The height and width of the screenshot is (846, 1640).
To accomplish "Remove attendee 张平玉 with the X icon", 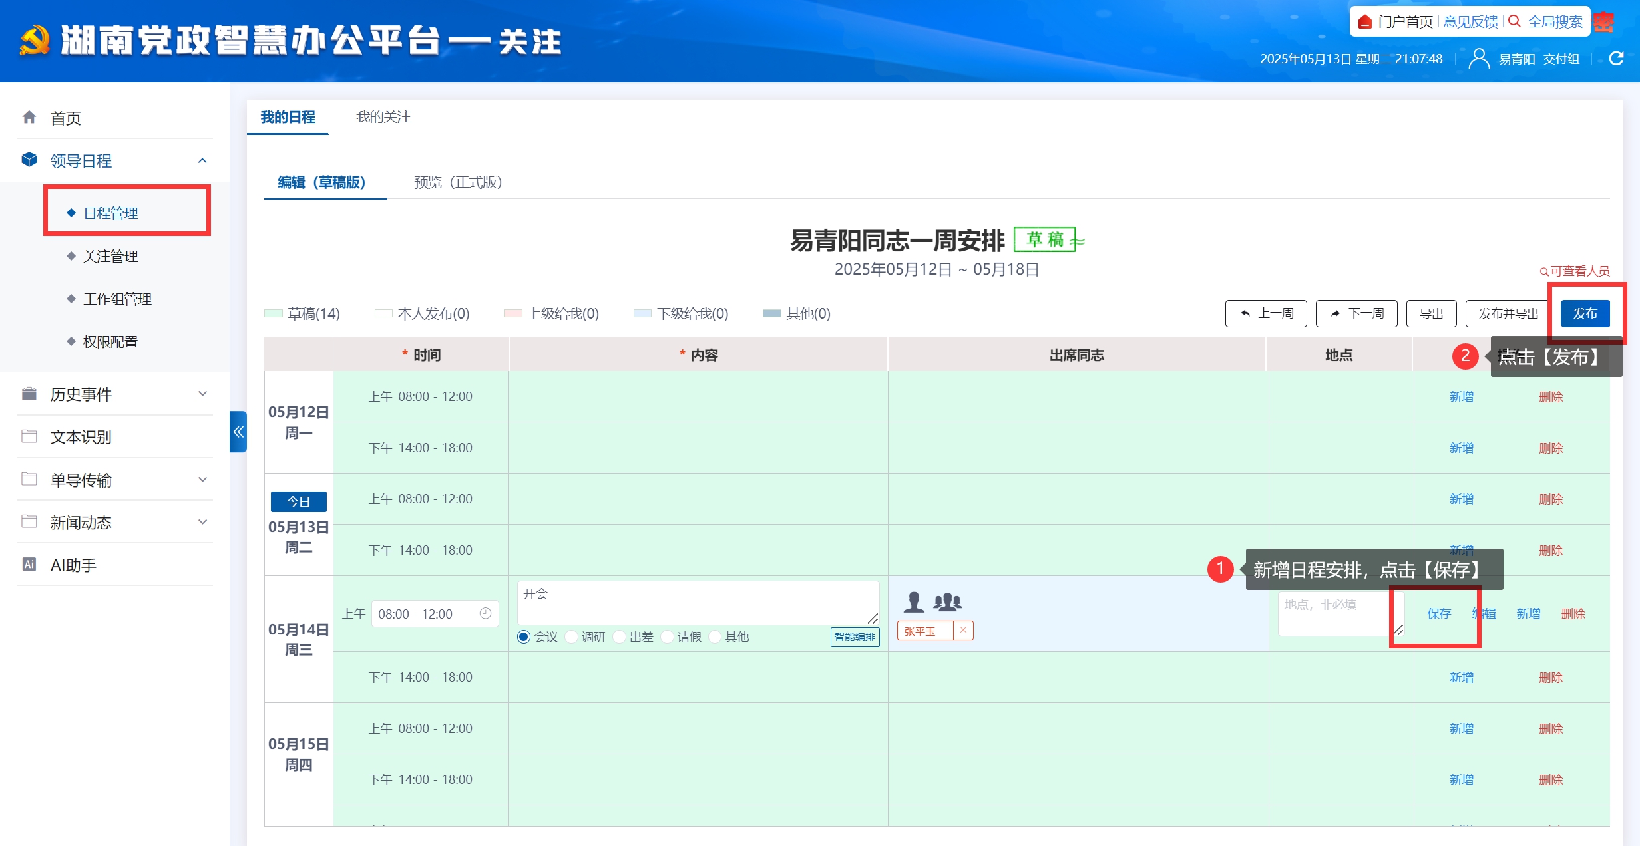I will 963,631.
